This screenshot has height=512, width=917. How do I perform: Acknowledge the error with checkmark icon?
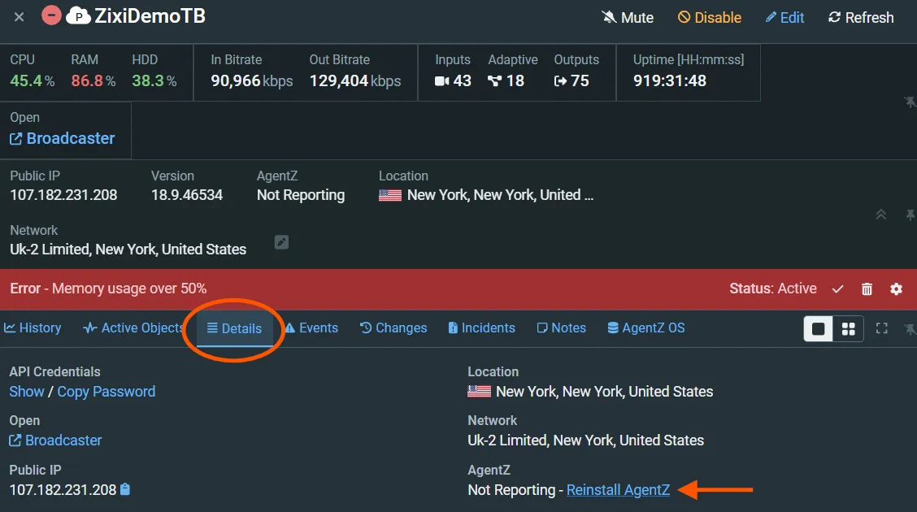click(837, 289)
